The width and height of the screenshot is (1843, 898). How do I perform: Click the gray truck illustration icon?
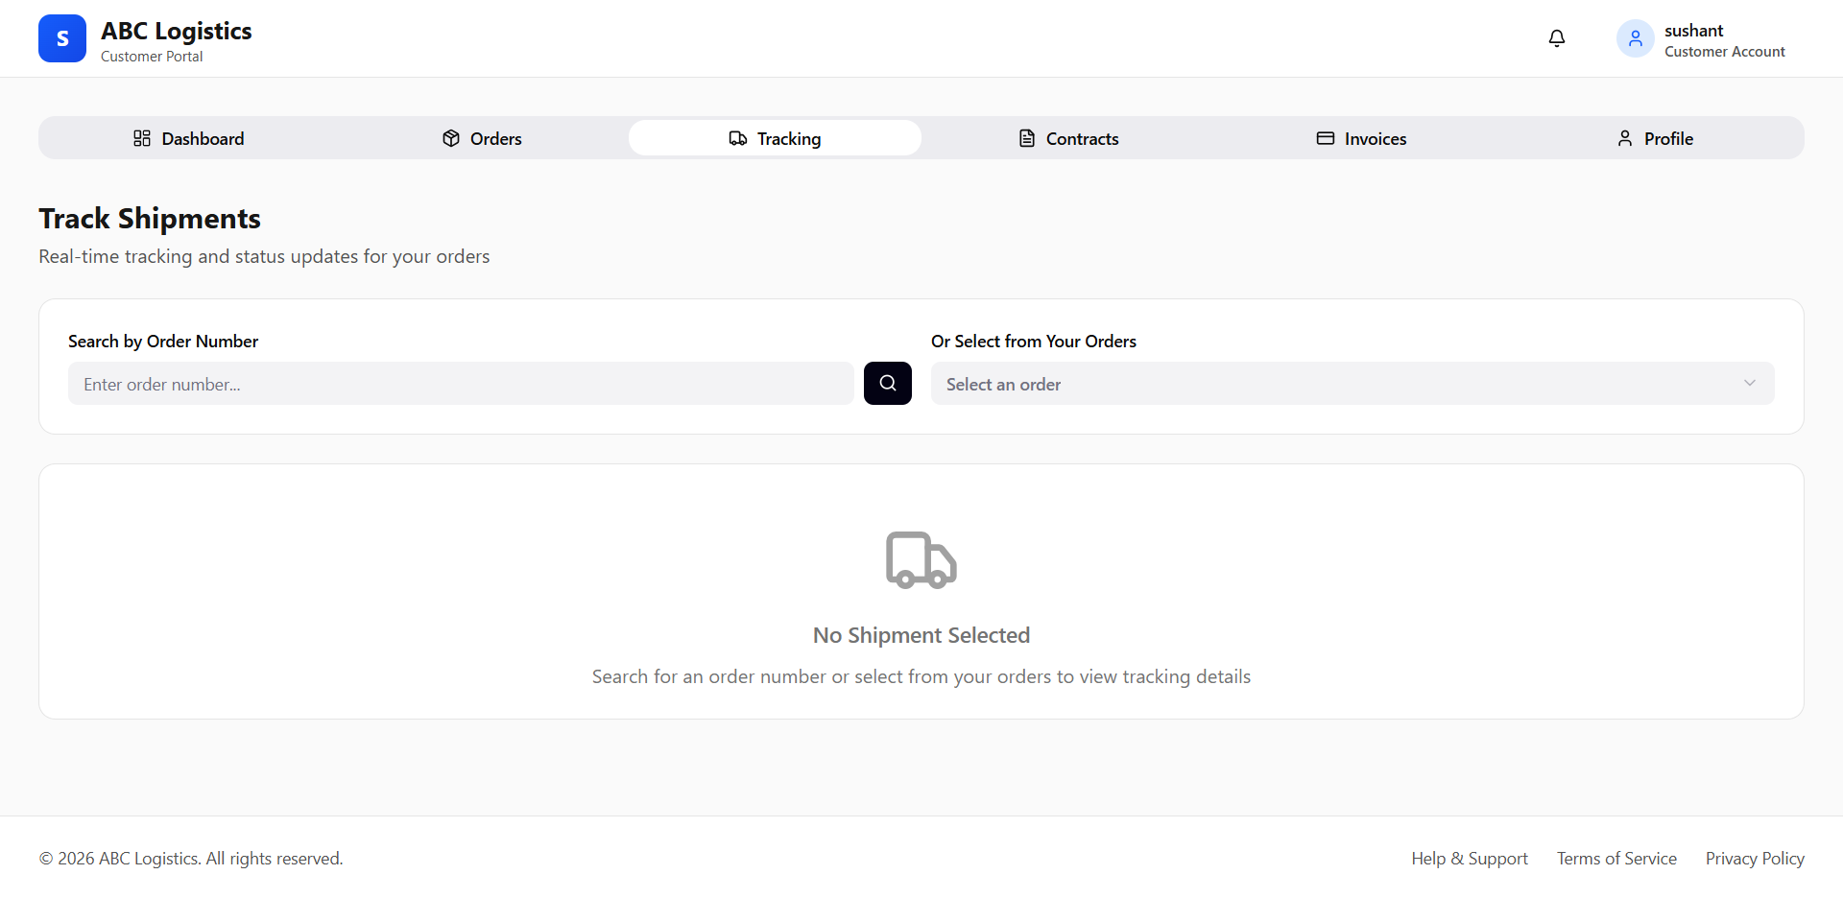(x=921, y=559)
